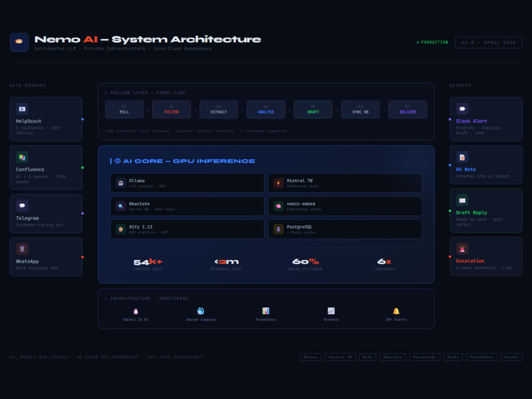The width and height of the screenshot is (532, 399).
Task: Click the Data Sources column label
Action: tap(28, 85)
